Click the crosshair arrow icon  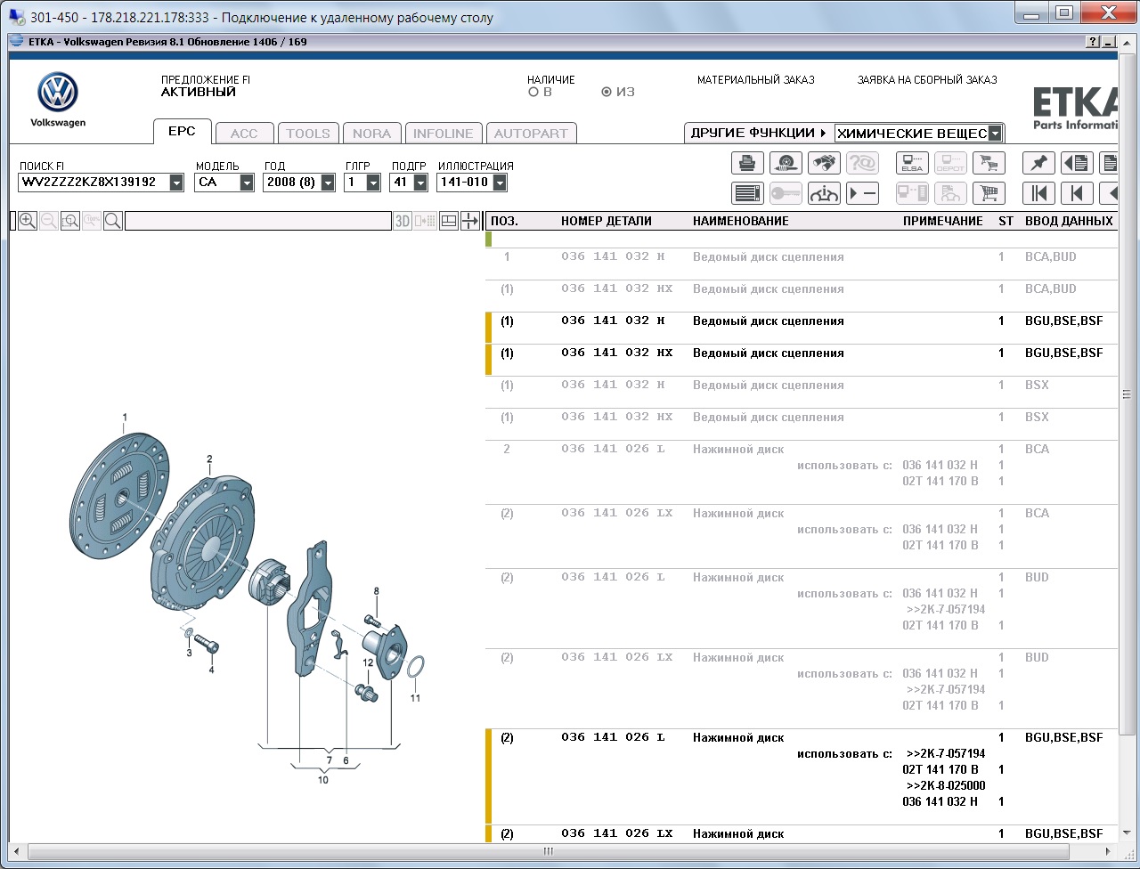(x=470, y=221)
